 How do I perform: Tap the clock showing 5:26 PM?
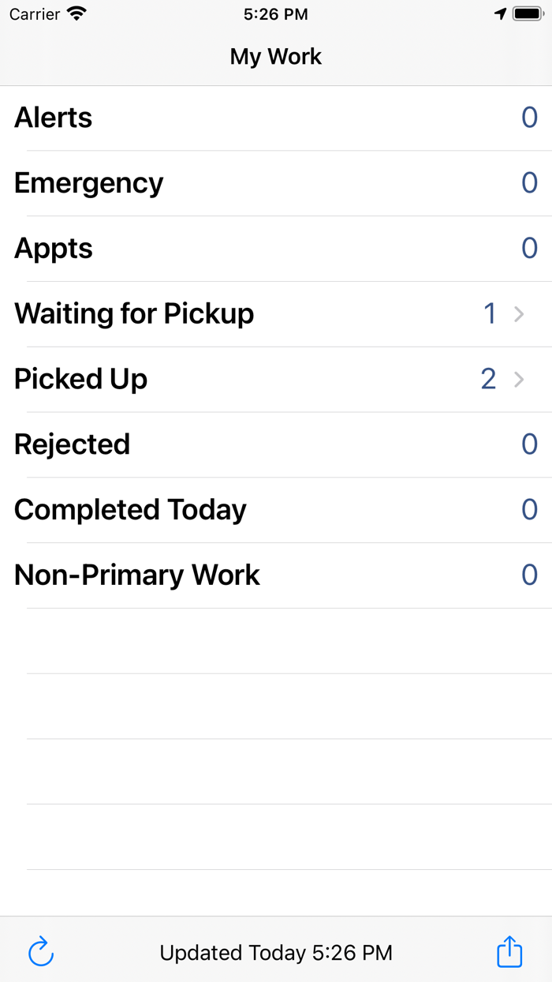(x=276, y=13)
